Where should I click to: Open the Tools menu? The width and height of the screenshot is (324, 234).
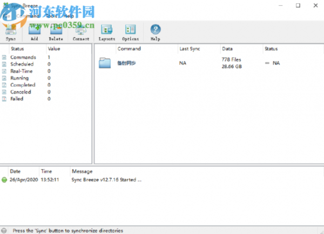51,16
